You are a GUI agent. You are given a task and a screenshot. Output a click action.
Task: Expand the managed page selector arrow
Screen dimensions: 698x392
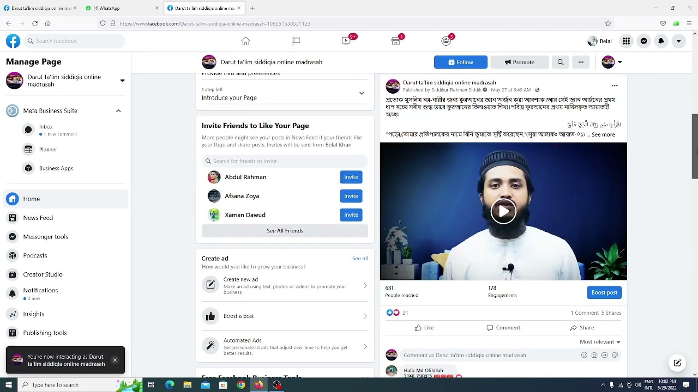(122, 81)
